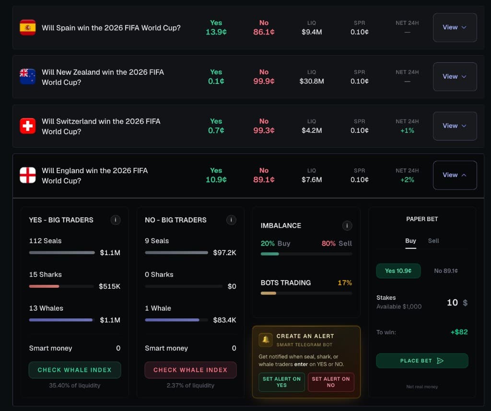Click the New Zealand World Cup question text

[x=103, y=77]
